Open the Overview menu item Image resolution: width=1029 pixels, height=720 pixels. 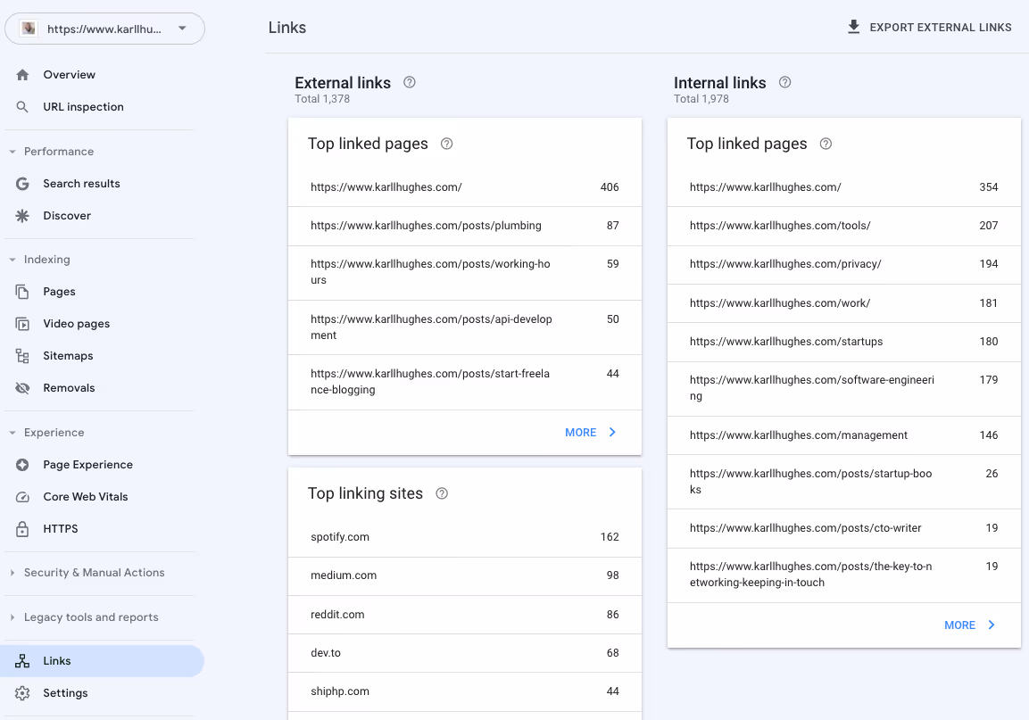pyautogui.click(x=103, y=75)
